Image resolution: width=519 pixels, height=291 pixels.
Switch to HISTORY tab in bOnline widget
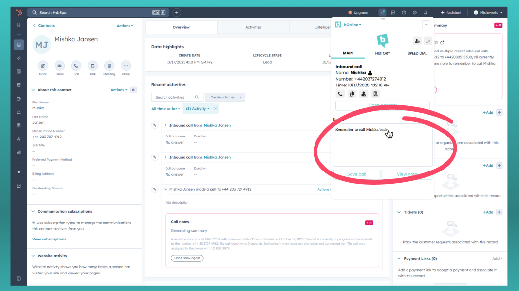pos(382,53)
